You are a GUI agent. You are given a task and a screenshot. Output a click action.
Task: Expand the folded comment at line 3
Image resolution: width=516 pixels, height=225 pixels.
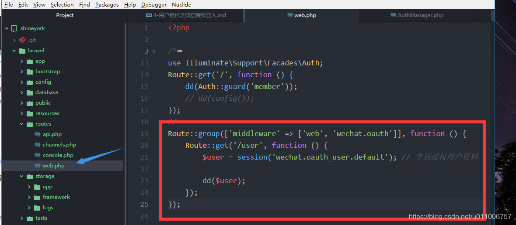[153, 51]
